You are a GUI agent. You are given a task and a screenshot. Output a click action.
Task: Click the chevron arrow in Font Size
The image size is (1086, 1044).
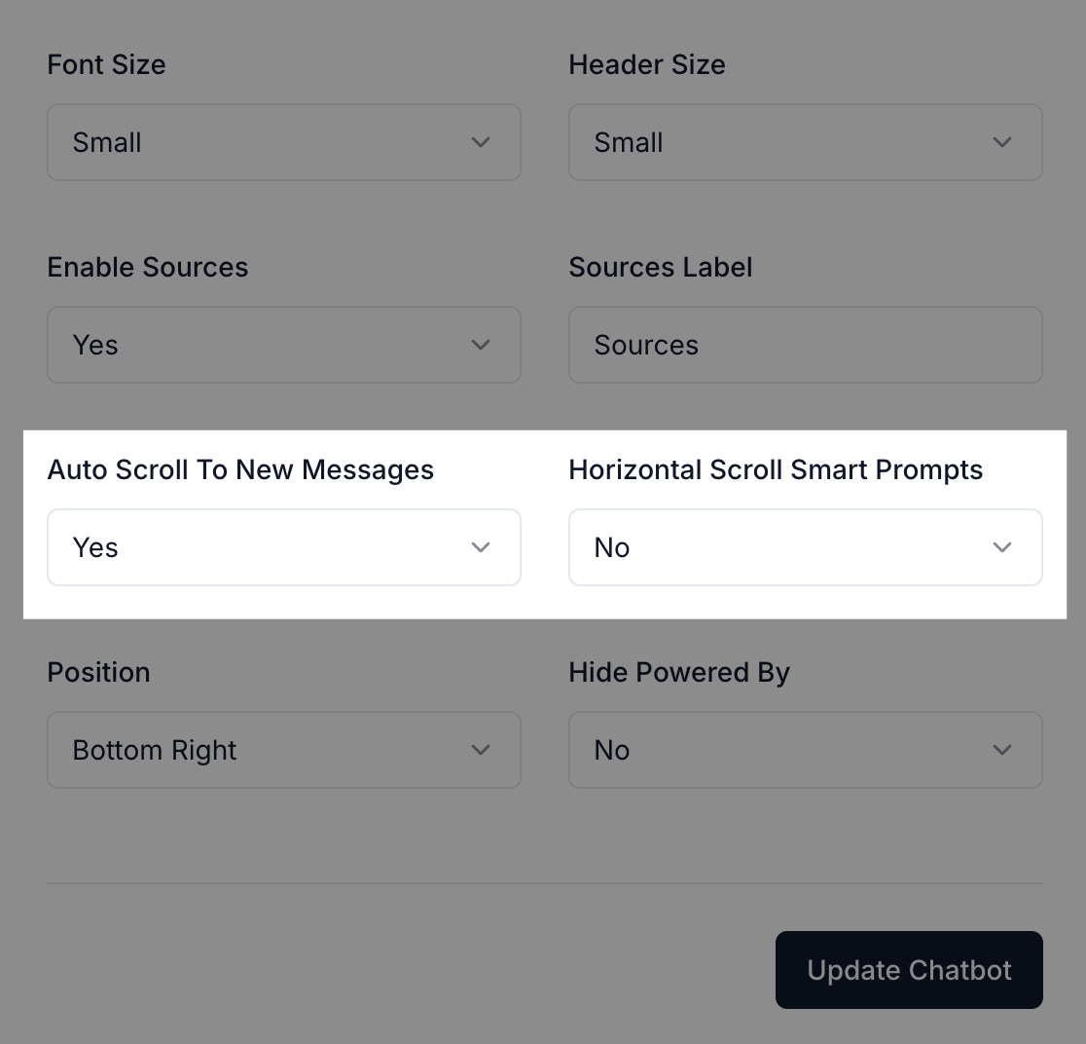click(x=481, y=142)
